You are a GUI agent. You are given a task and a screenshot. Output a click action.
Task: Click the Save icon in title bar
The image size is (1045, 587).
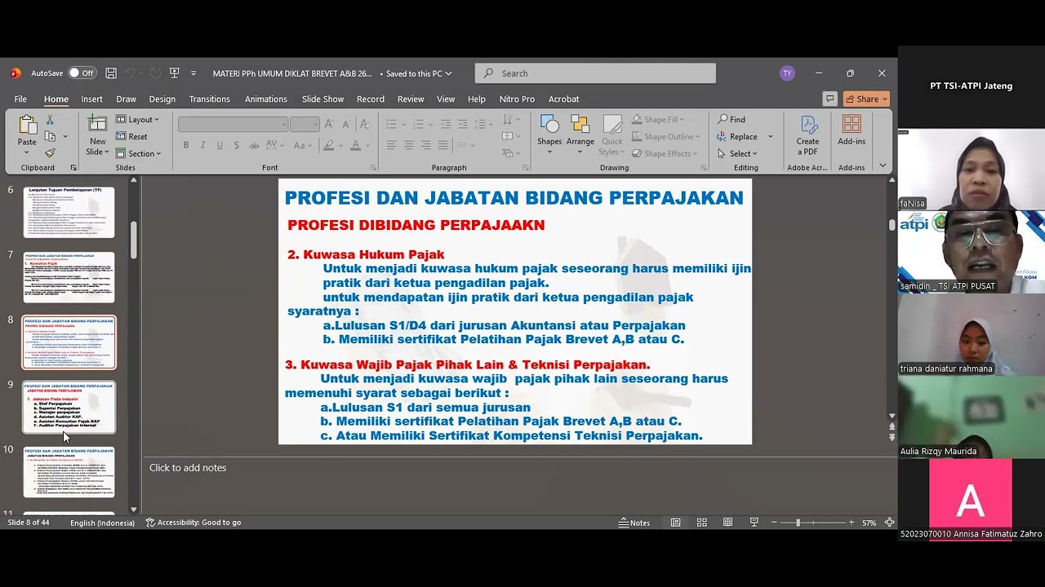(x=111, y=73)
